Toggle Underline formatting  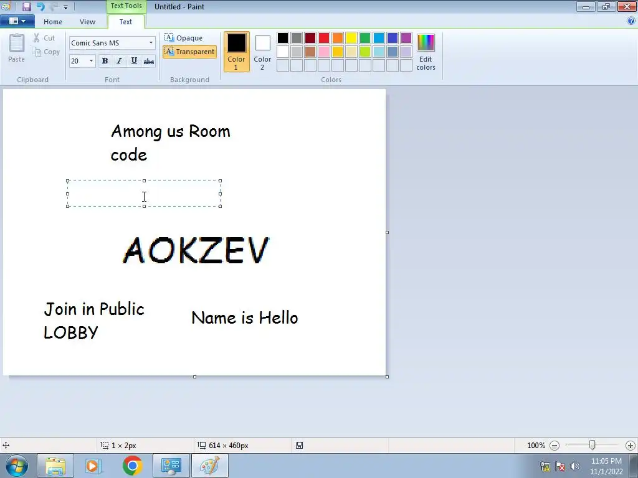(x=134, y=61)
